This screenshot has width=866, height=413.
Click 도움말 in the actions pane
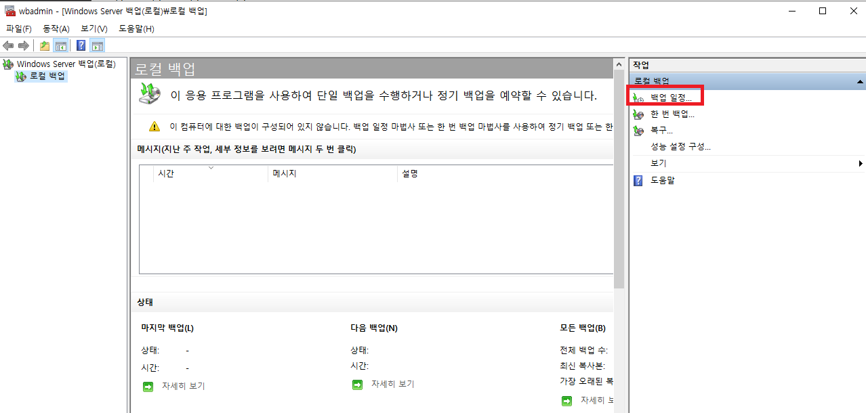click(x=663, y=180)
